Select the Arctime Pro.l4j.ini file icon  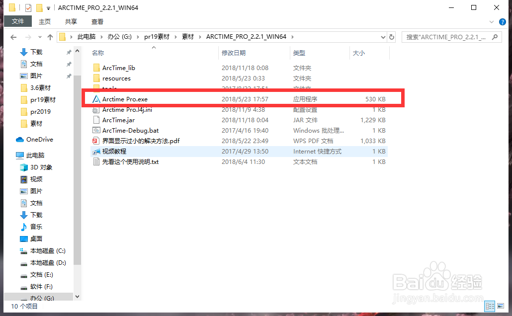pyautogui.click(x=96, y=110)
